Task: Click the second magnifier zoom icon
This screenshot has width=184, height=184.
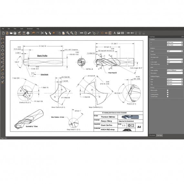Action: (72, 33)
